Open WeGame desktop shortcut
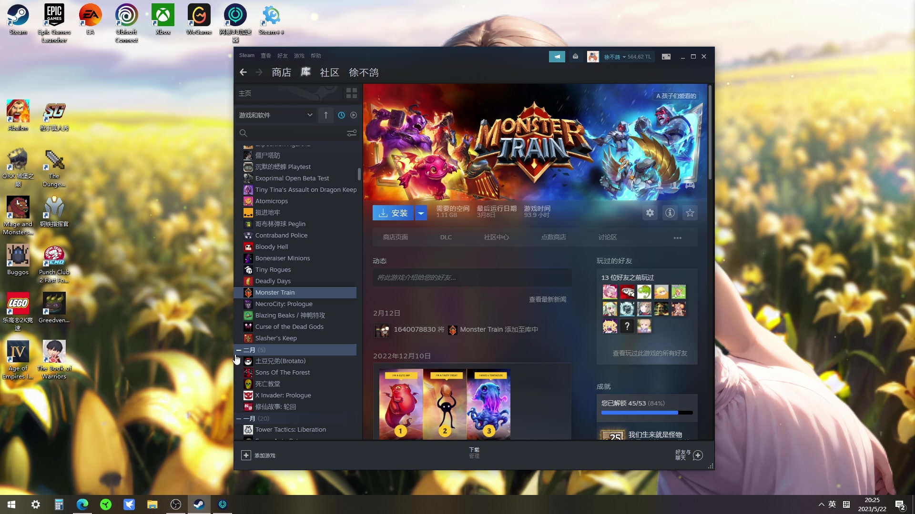Screen dimensions: 915x514 pos(199,19)
